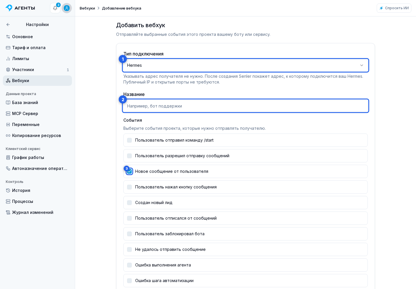Image resolution: width=416 pixels, height=289 pixels.
Task: Click the Журнал изменений log icon
Action: [x=8, y=212]
